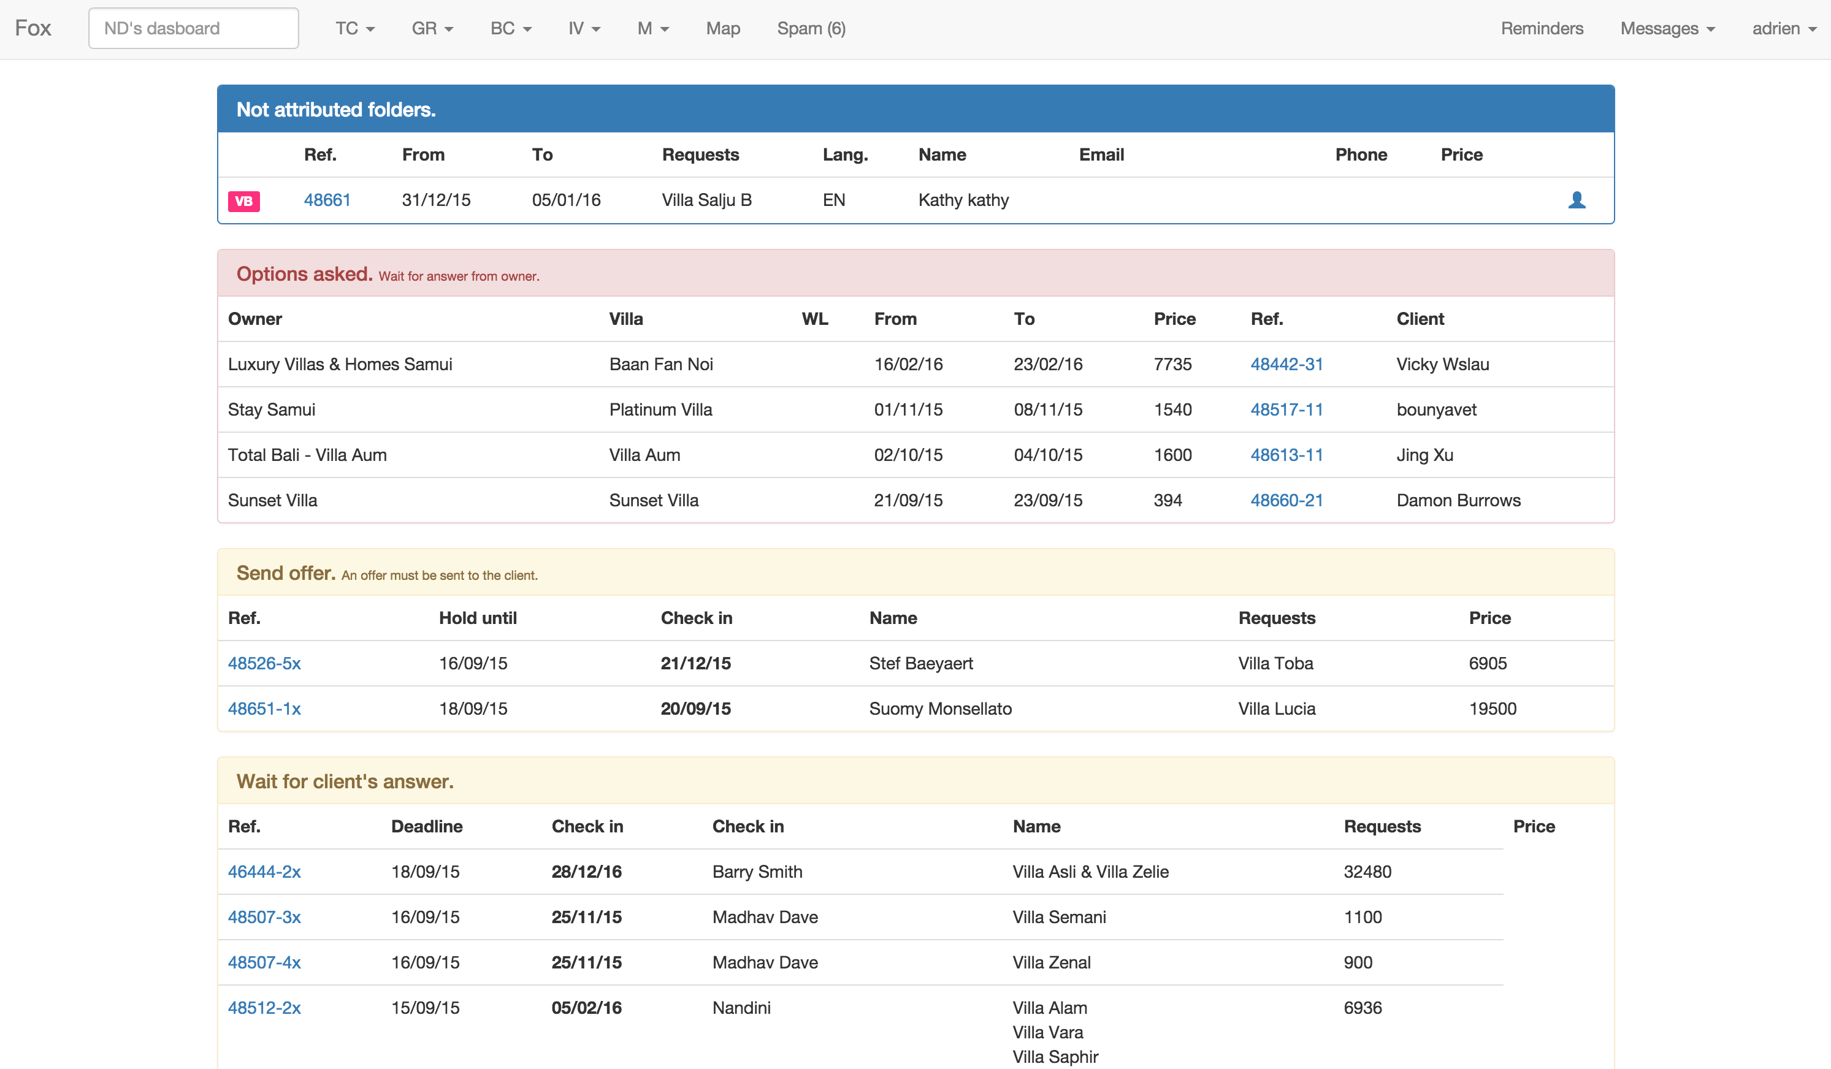Screen dimensions: 1831x1069
Task: Go to the Map page
Action: point(722,28)
